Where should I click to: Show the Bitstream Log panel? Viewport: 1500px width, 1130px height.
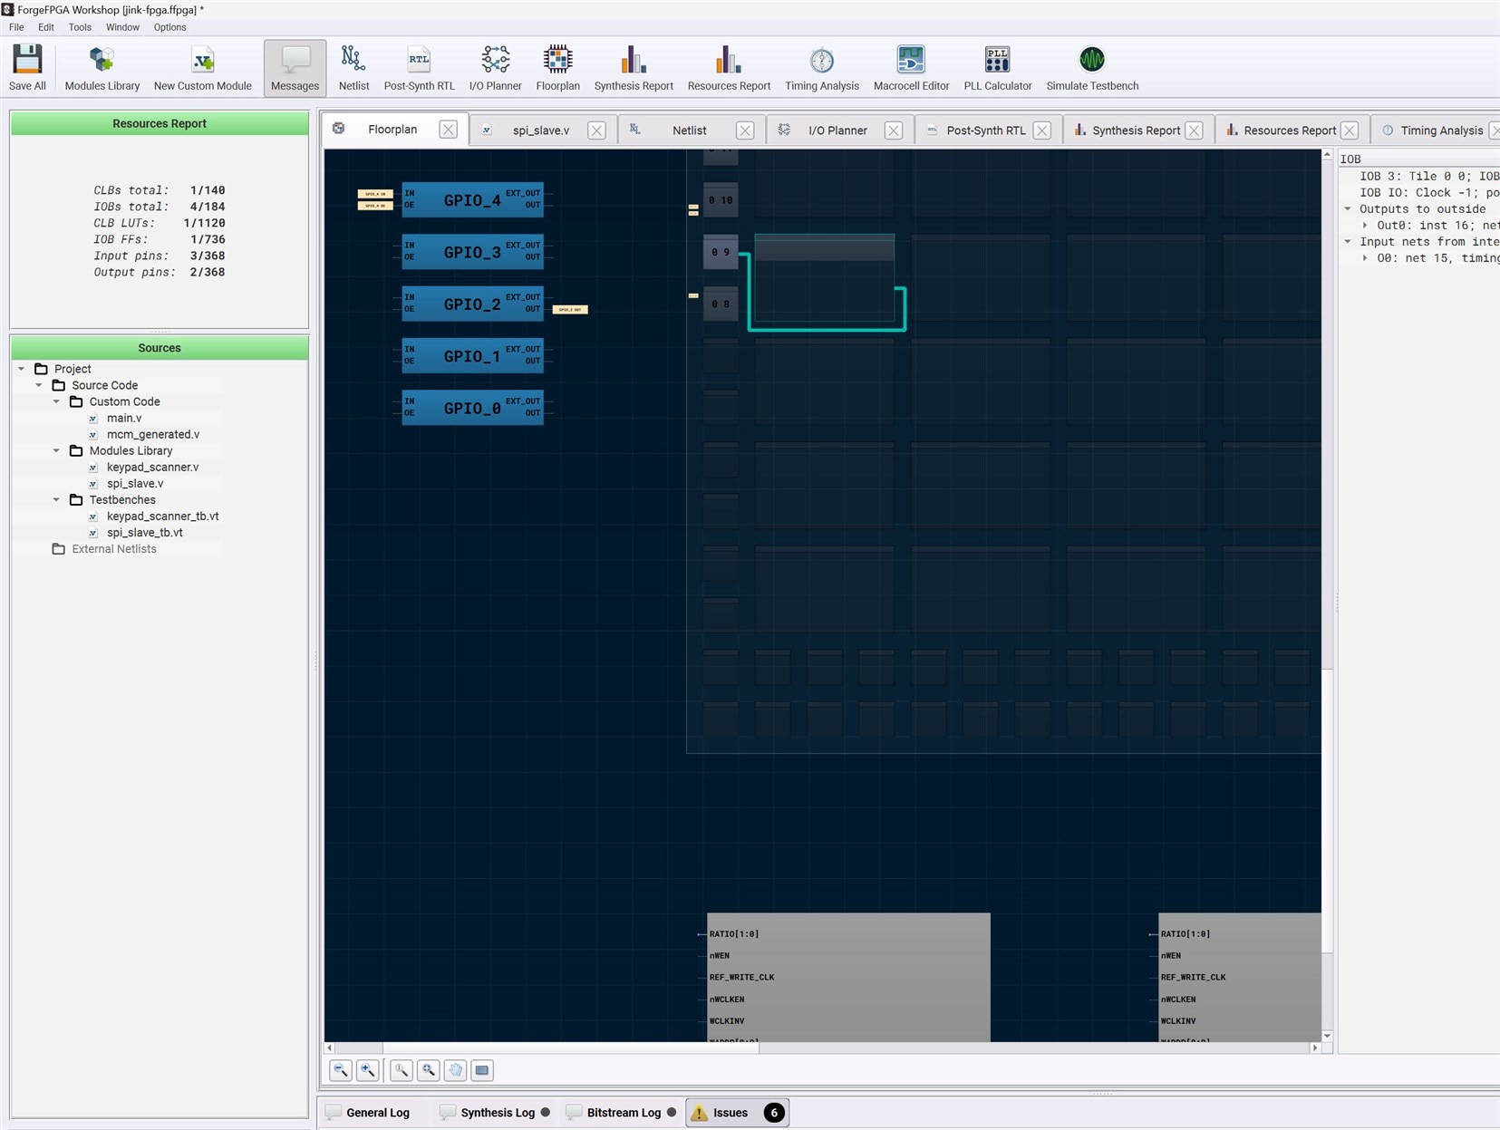(621, 1113)
